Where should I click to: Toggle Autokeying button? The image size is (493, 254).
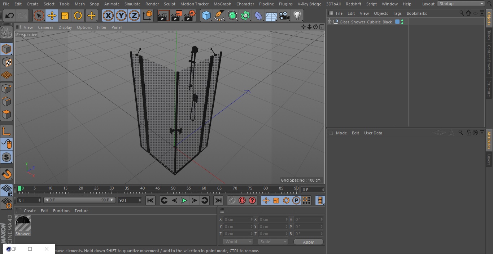tap(242, 200)
